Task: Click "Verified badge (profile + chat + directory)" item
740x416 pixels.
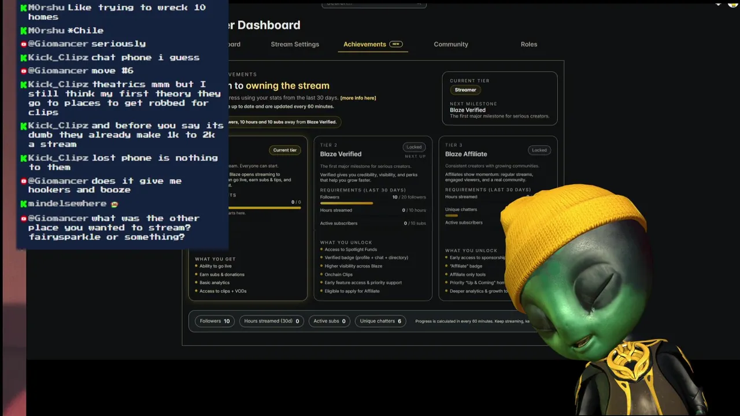Action: click(x=366, y=258)
